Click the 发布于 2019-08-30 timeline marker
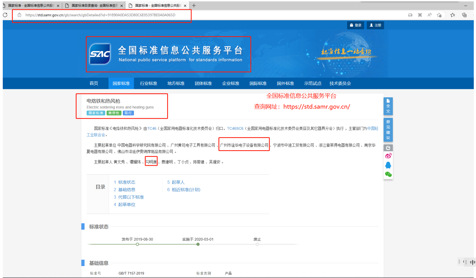Image resolution: width=476 pixels, height=278 pixels. coord(138,244)
